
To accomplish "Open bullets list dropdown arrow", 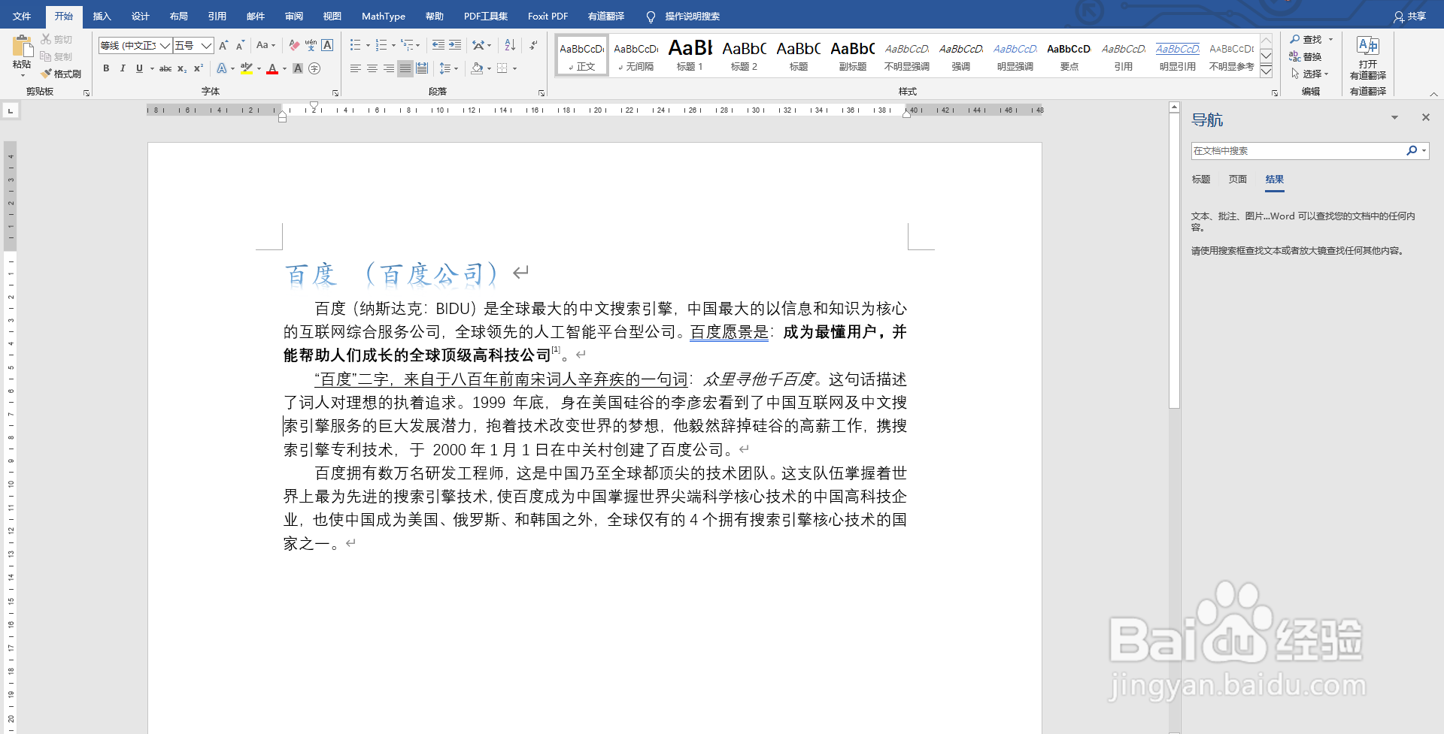I will pos(368,46).
